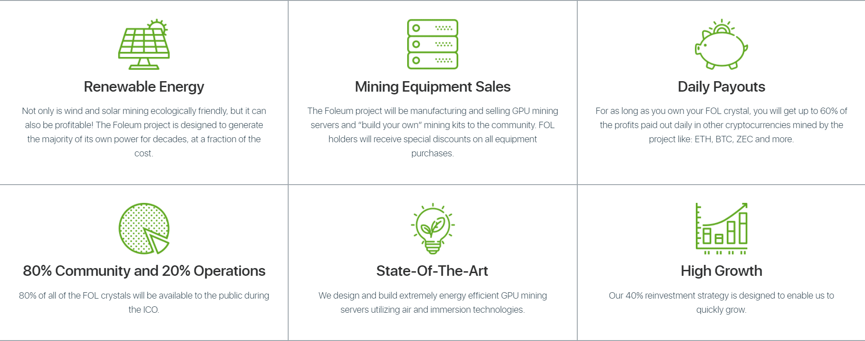Click the sun on the solar panel icon
The image size is (865, 341).
pyautogui.click(x=158, y=26)
